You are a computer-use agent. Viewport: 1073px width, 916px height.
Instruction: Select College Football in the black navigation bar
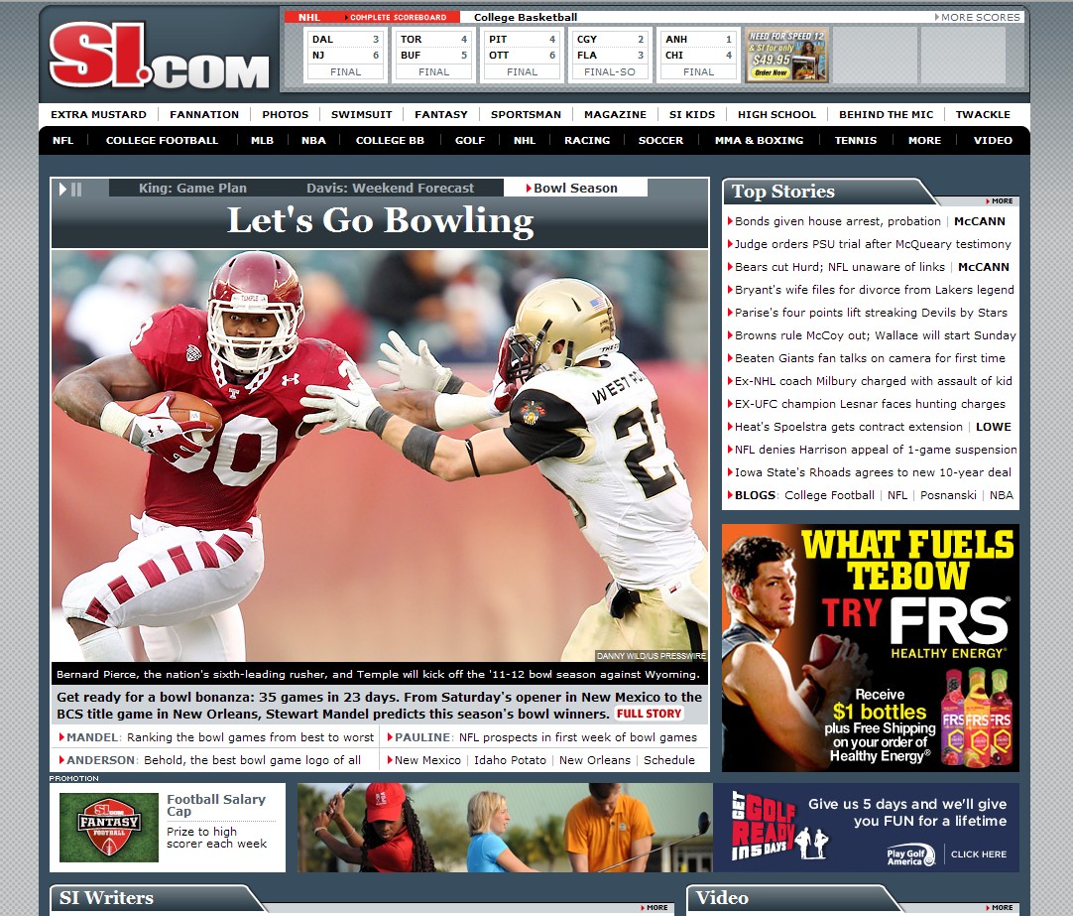(x=162, y=140)
